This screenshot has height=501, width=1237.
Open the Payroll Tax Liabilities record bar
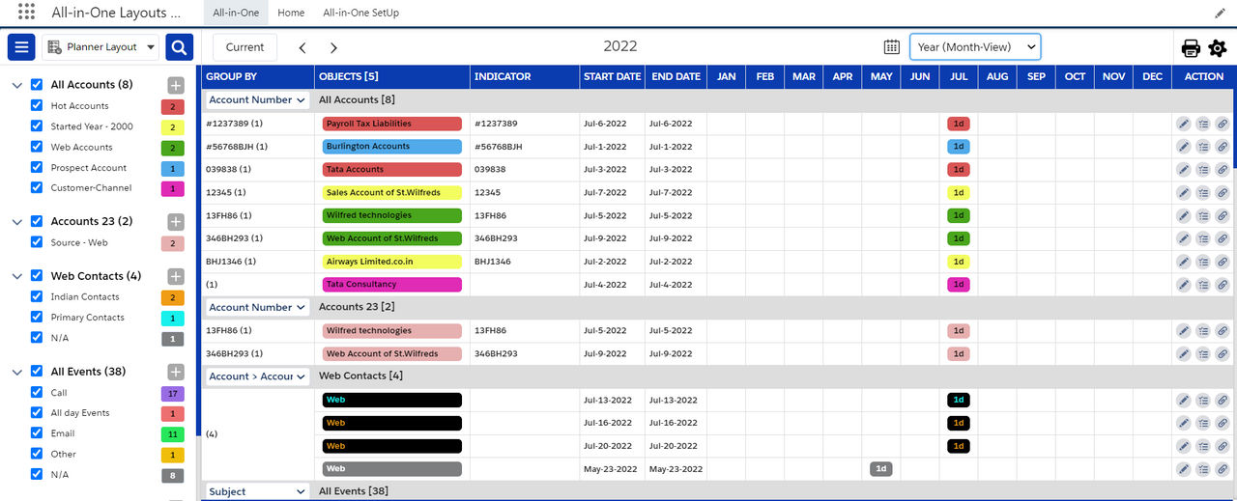[x=392, y=124]
